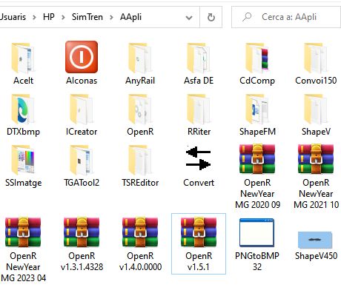Open the PNGtoBMP 32 application icon
This screenshot has height=293, width=341.
pyautogui.click(x=256, y=232)
